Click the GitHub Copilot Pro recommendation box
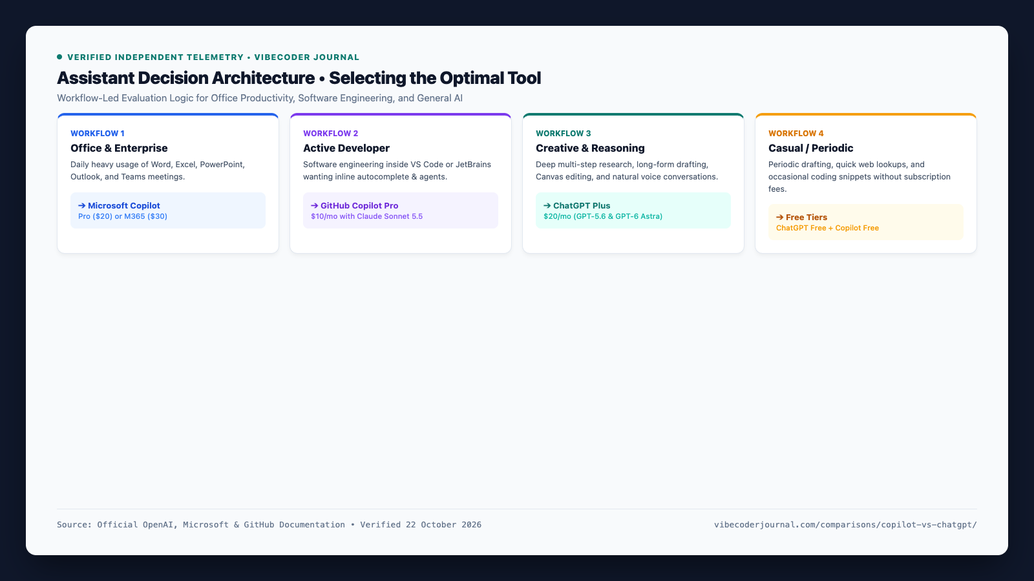Viewport: 1034px width, 581px height. point(401,210)
